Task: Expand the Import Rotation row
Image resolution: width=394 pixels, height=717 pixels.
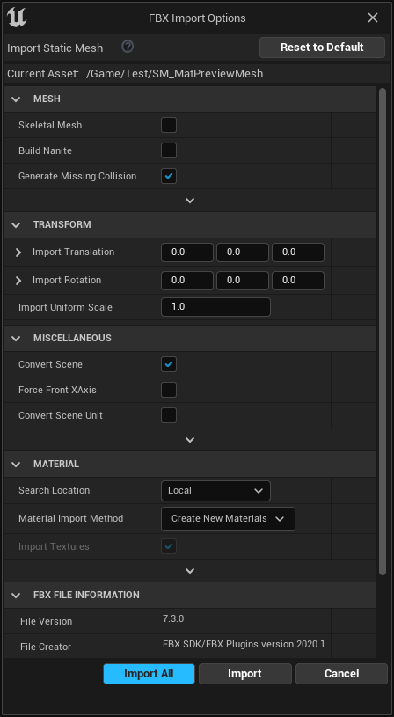Action: pos(18,281)
